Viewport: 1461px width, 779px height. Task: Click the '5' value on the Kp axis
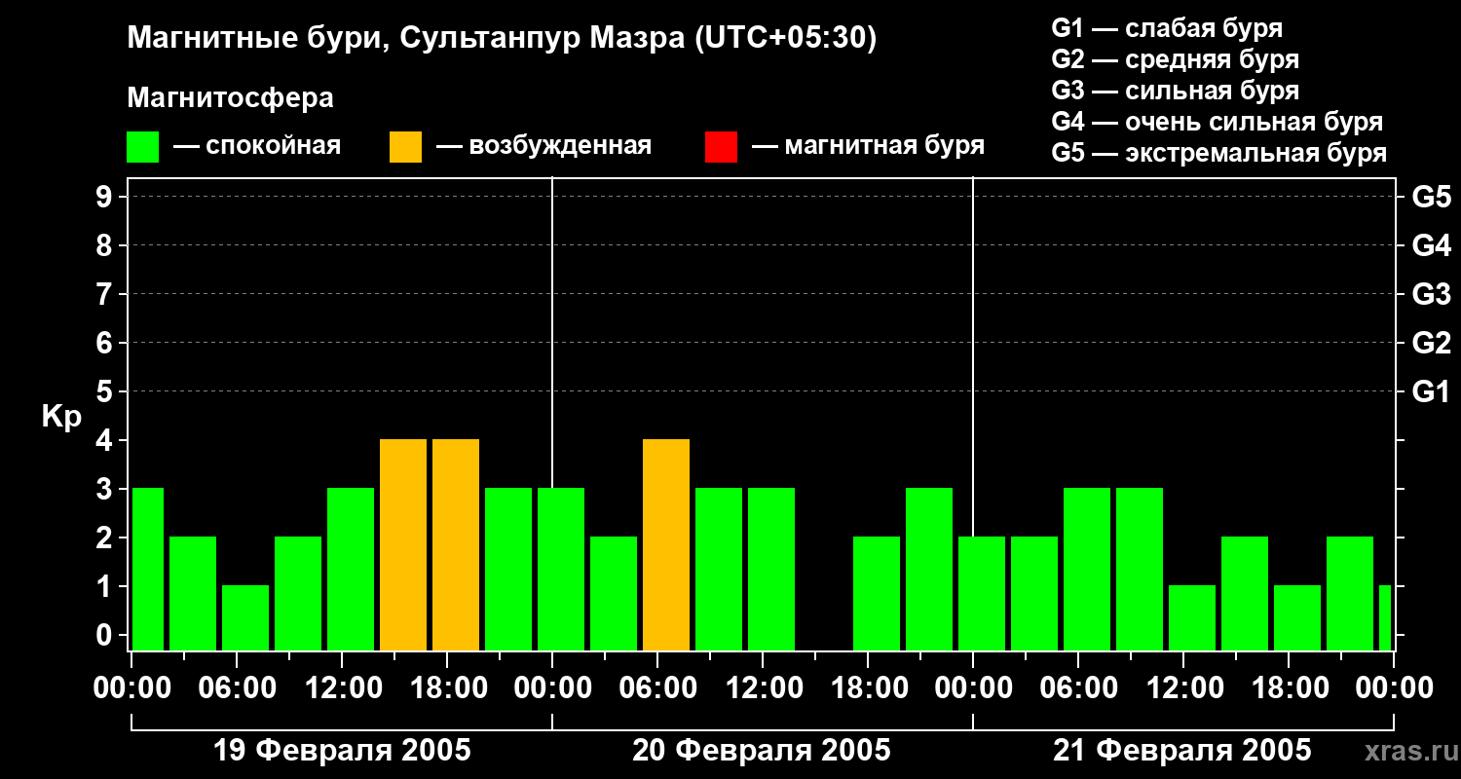(106, 391)
